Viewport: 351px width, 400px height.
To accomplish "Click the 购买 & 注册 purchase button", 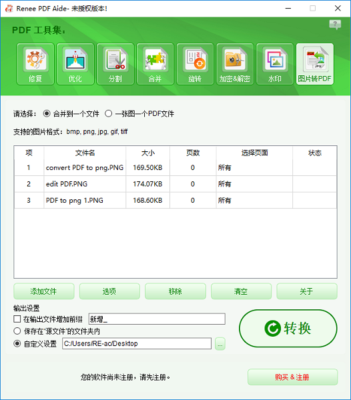I will coord(292,377).
